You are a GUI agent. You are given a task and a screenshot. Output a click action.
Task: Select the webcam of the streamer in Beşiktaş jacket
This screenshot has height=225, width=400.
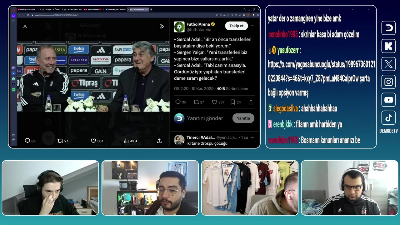point(350,188)
